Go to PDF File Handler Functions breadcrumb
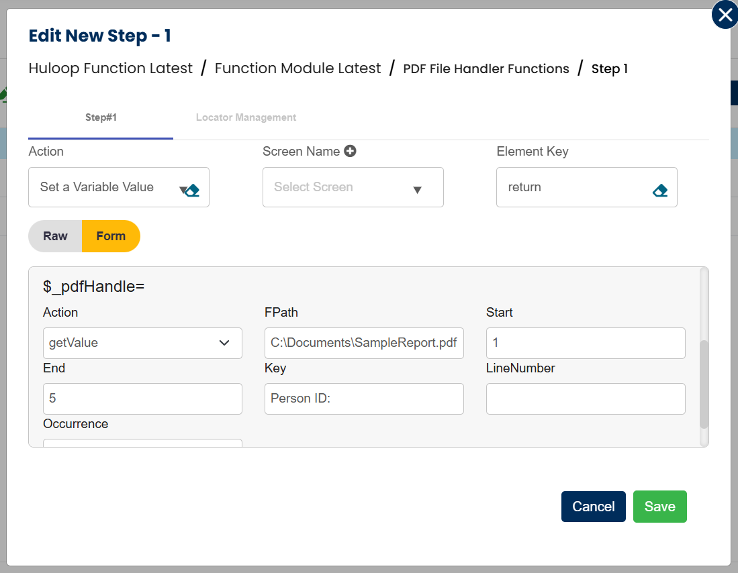The height and width of the screenshot is (573, 738). [x=486, y=68]
